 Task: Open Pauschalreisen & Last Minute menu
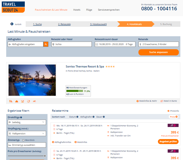tap(51, 10)
